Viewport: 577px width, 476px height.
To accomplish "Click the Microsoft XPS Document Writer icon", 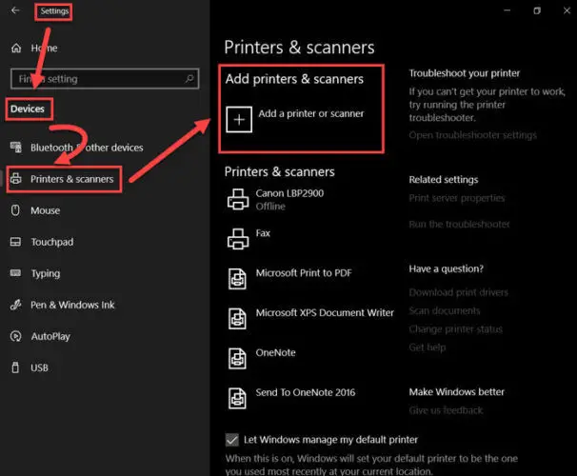I will pyautogui.click(x=237, y=319).
